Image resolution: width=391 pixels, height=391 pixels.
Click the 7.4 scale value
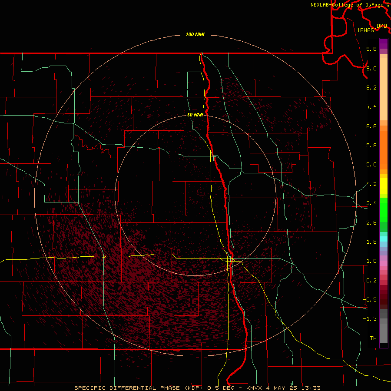tap(371, 107)
